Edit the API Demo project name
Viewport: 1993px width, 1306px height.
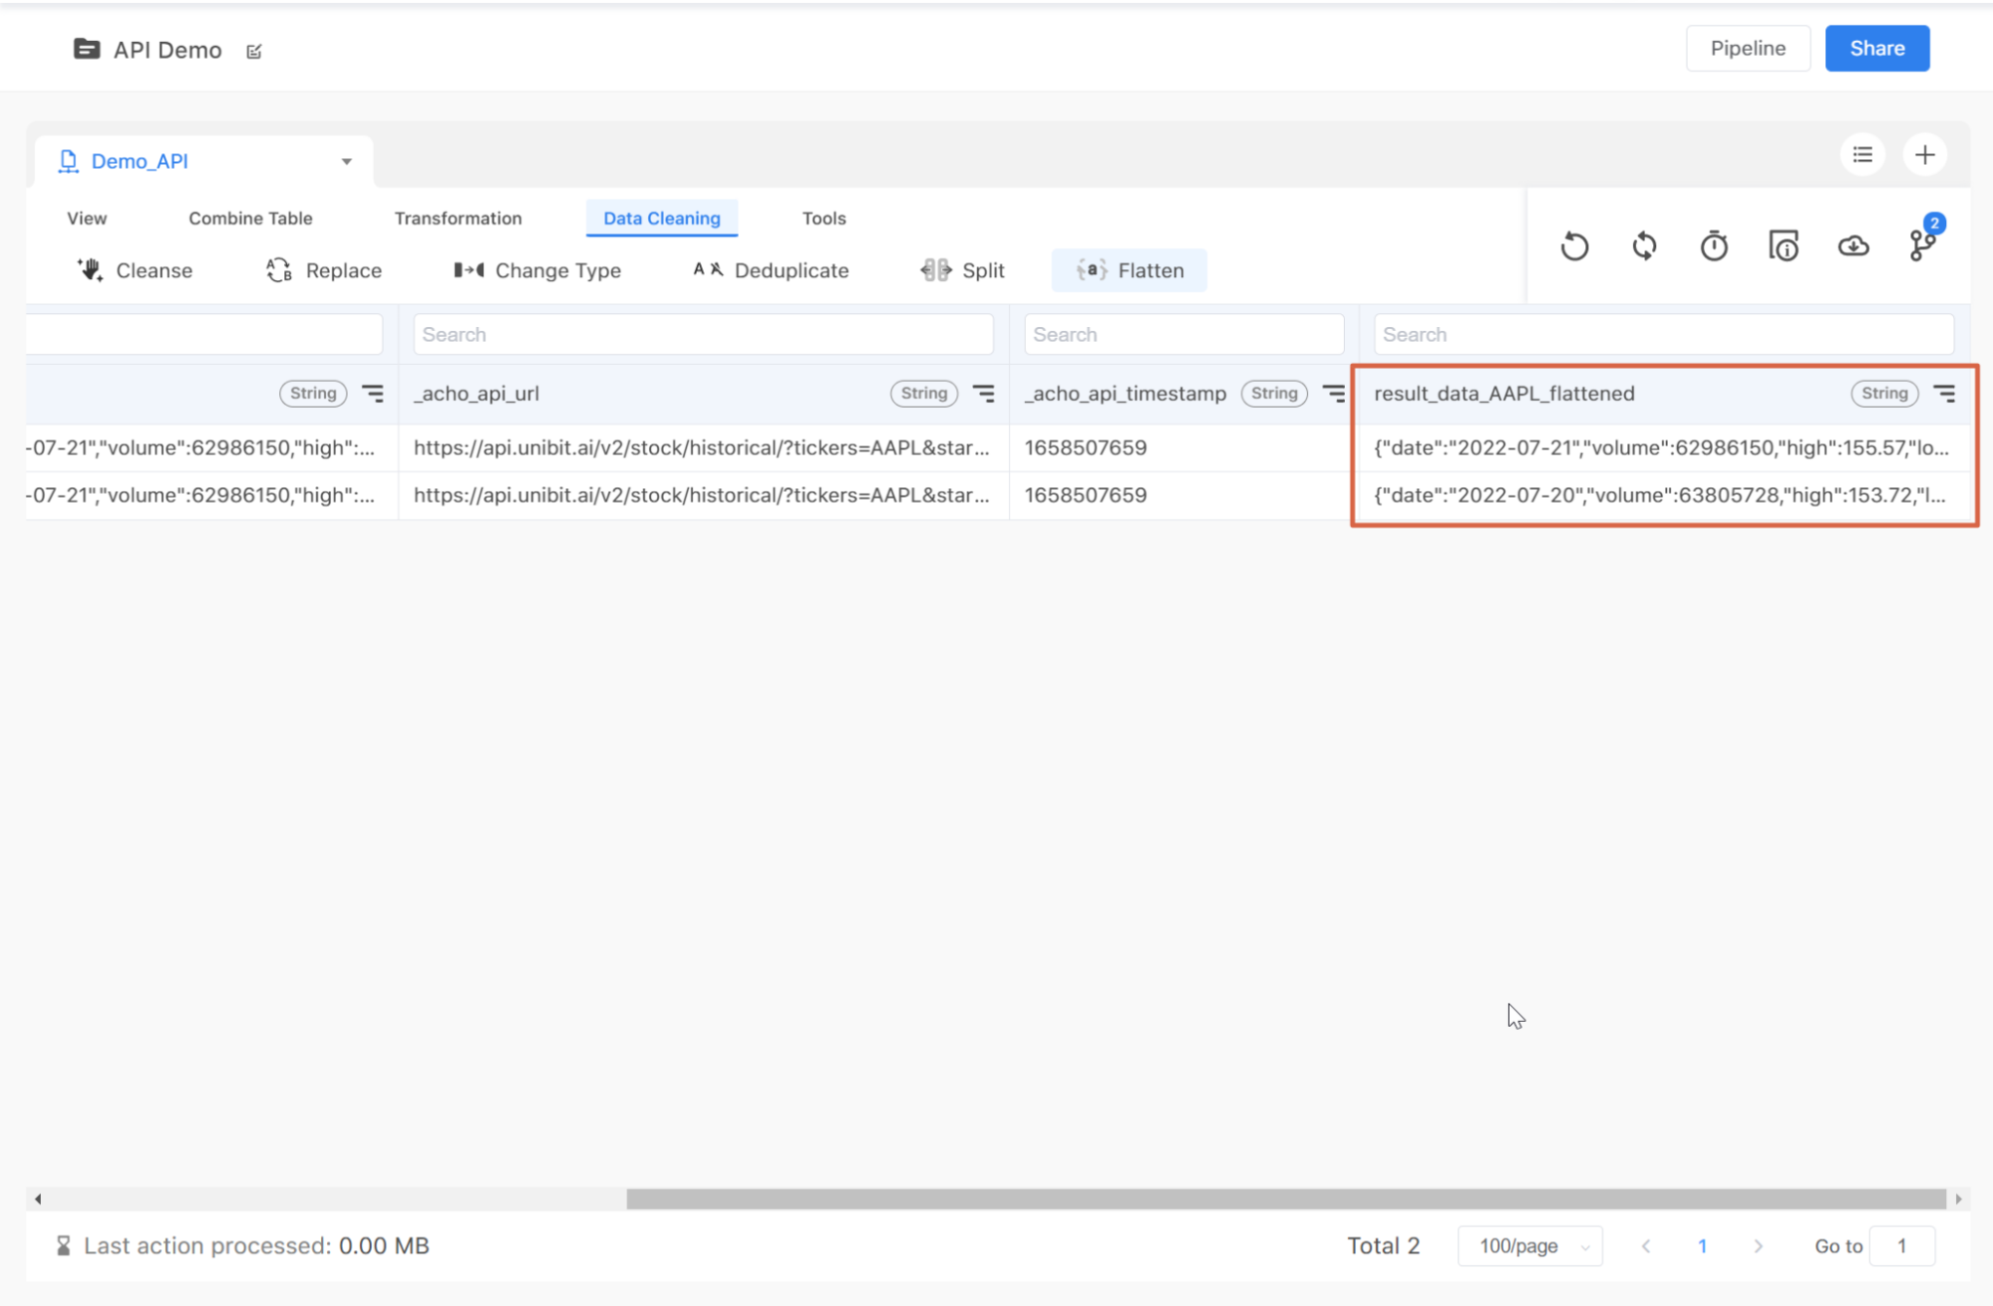click(x=254, y=51)
